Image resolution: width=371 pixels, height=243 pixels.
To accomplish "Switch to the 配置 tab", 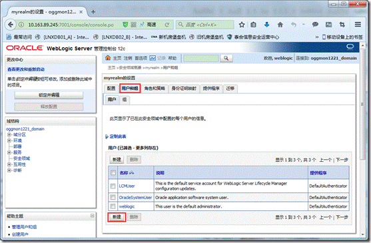I will (x=111, y=89).
